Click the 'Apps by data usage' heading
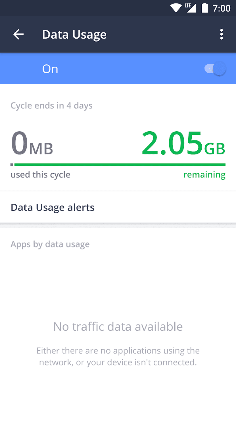The width and height of the screenshot is (236, 421). 50,244
